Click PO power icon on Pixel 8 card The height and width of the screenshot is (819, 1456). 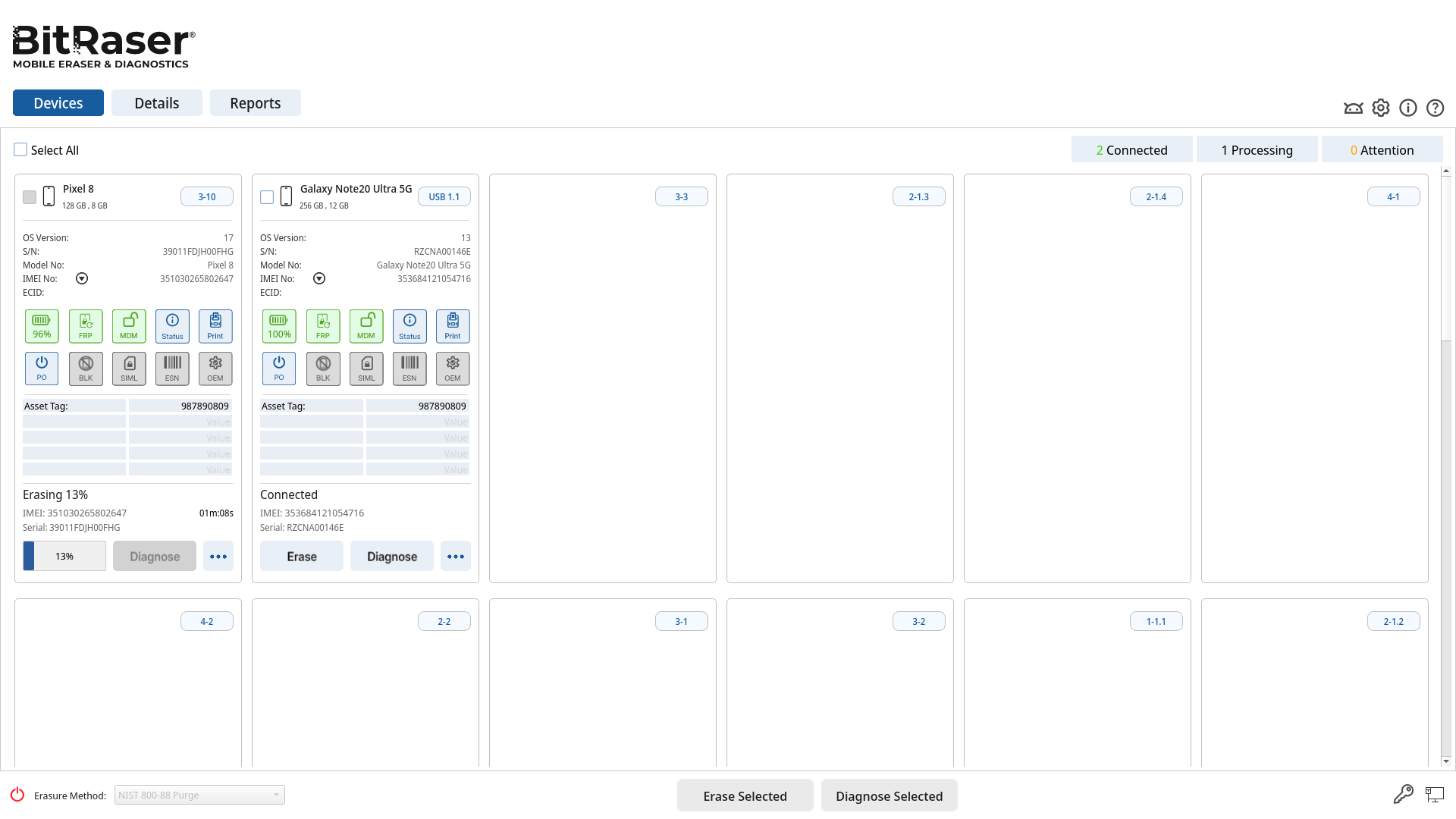point(42,369)
